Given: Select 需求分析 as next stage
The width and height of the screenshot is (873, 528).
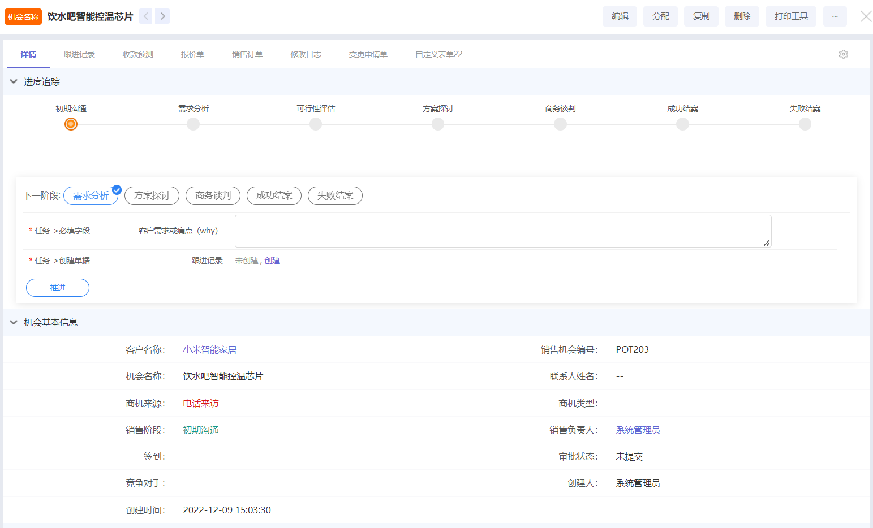Looking at the screenshot, I should point(91,196).
